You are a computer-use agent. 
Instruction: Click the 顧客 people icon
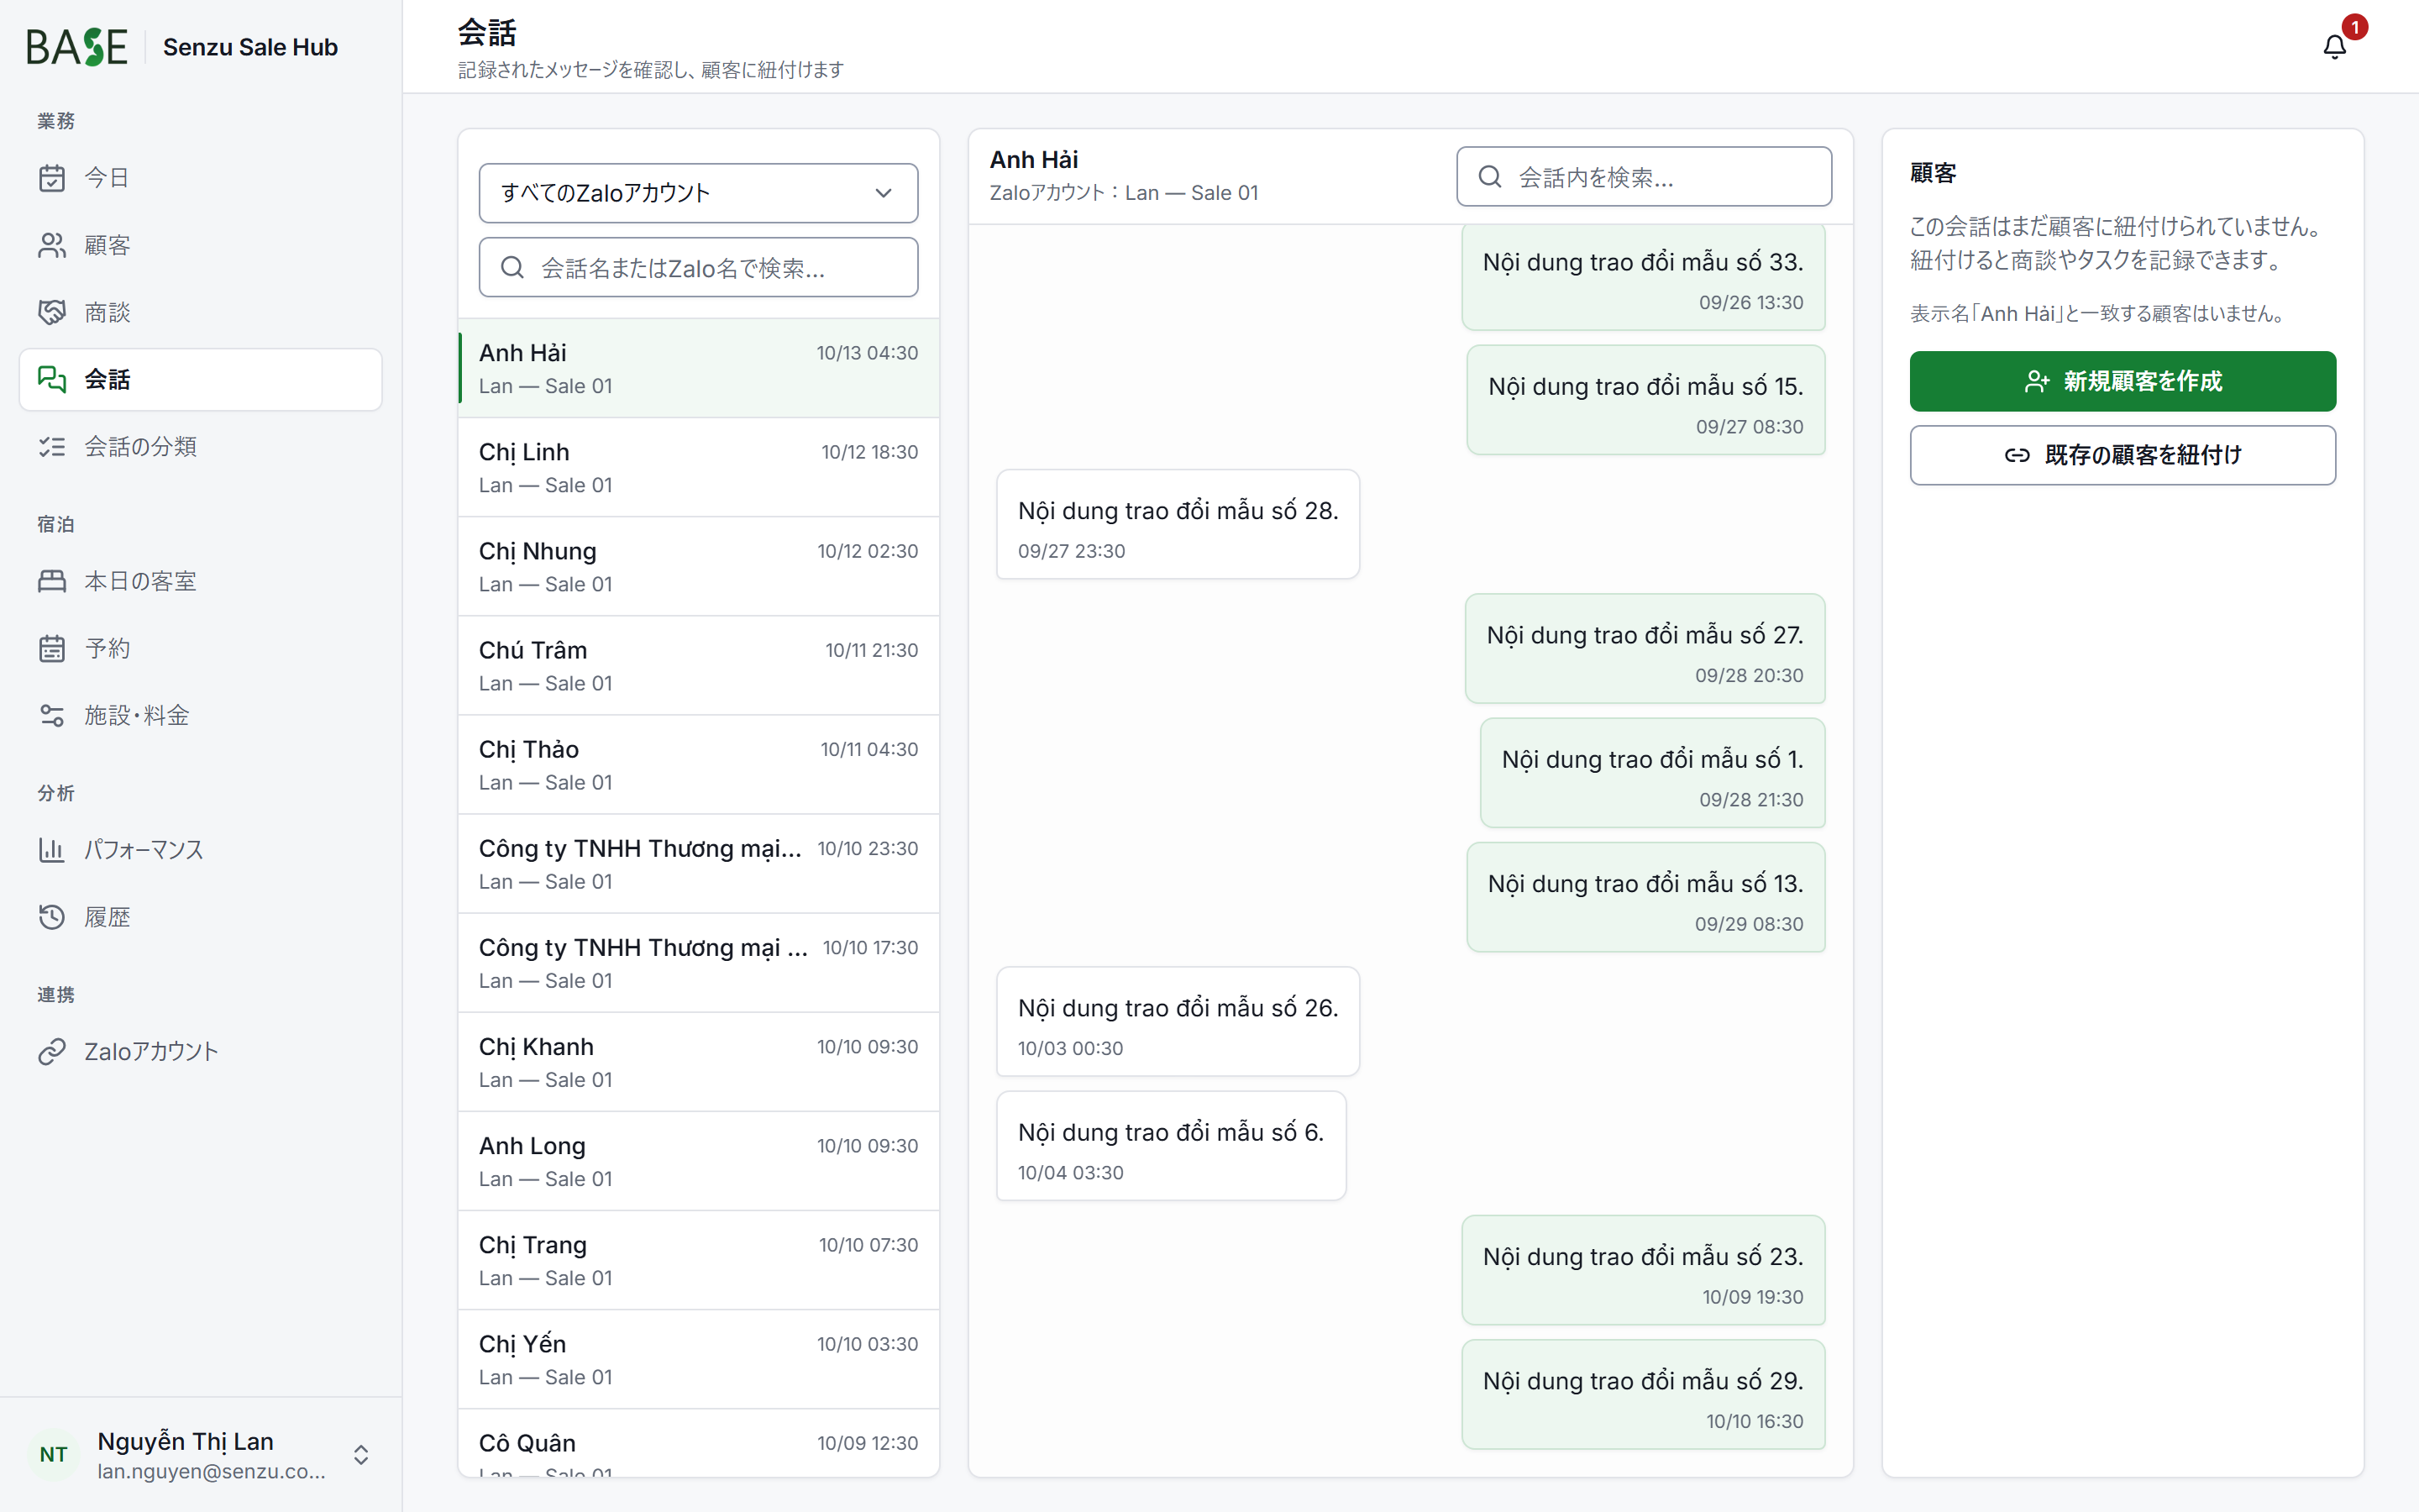tap(52, 245)
